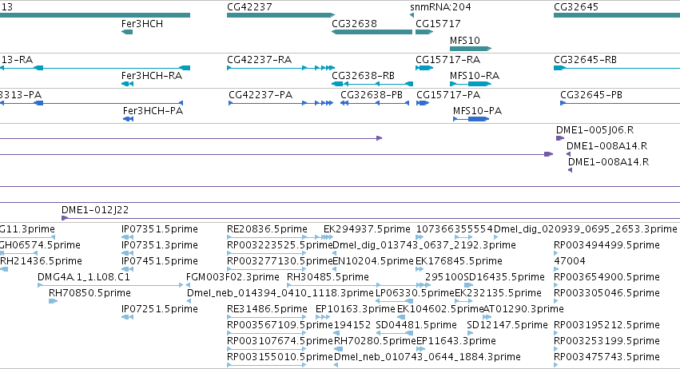Select EST RP003475743.5prime
Viewport: 680px width, 369px height.
606,357
